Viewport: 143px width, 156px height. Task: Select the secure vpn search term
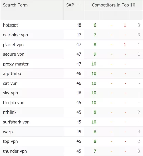[x=14, y=54]
